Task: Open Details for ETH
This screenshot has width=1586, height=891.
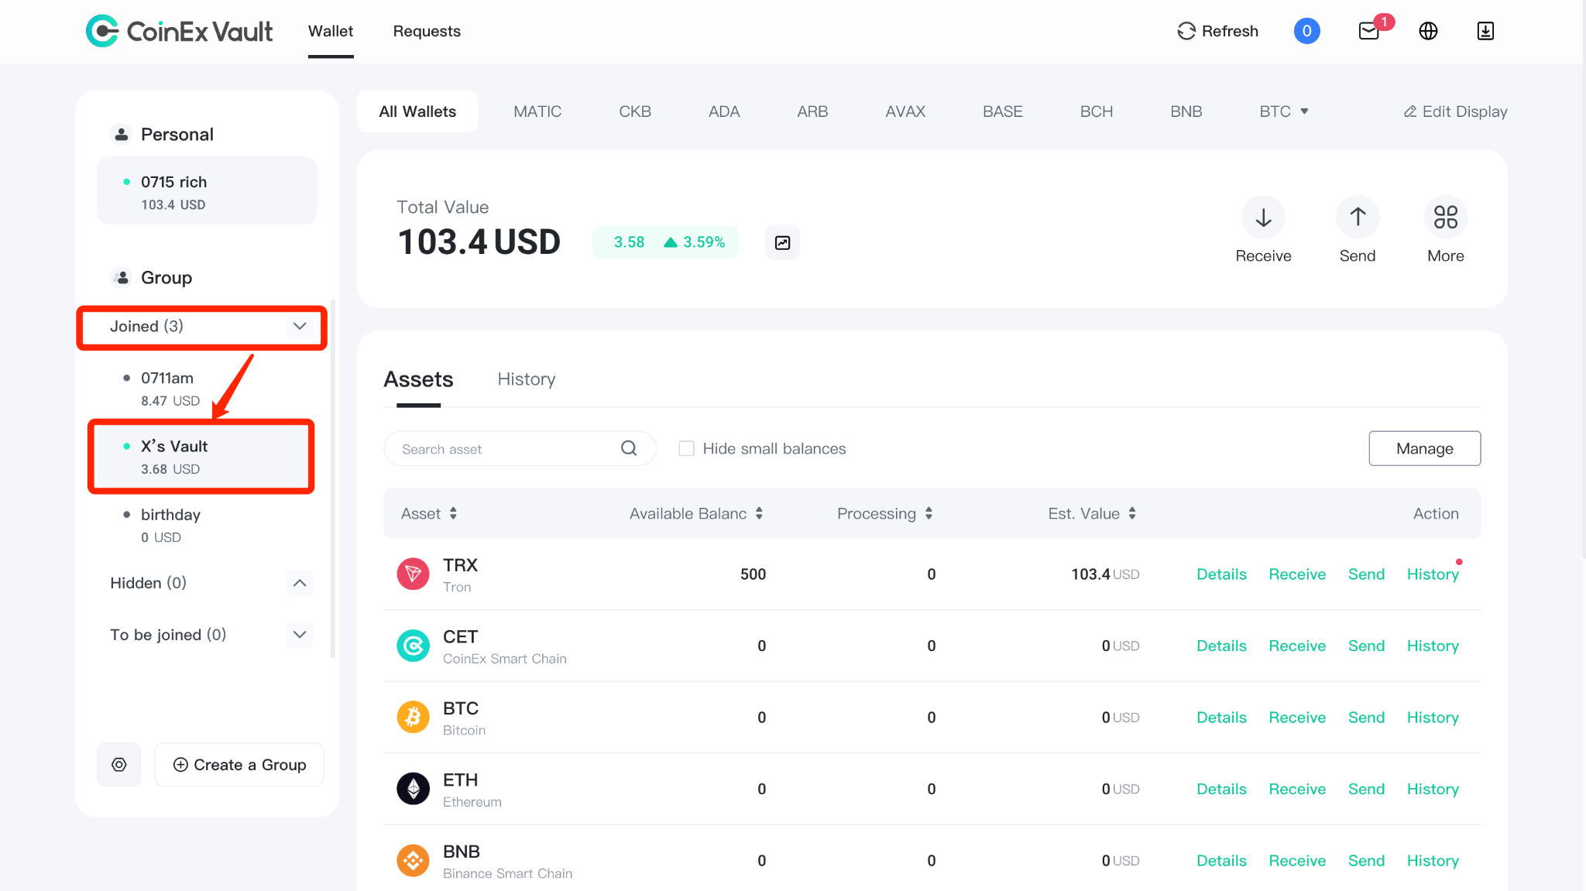Action: pyautogui.click(x=1221, y=789)
